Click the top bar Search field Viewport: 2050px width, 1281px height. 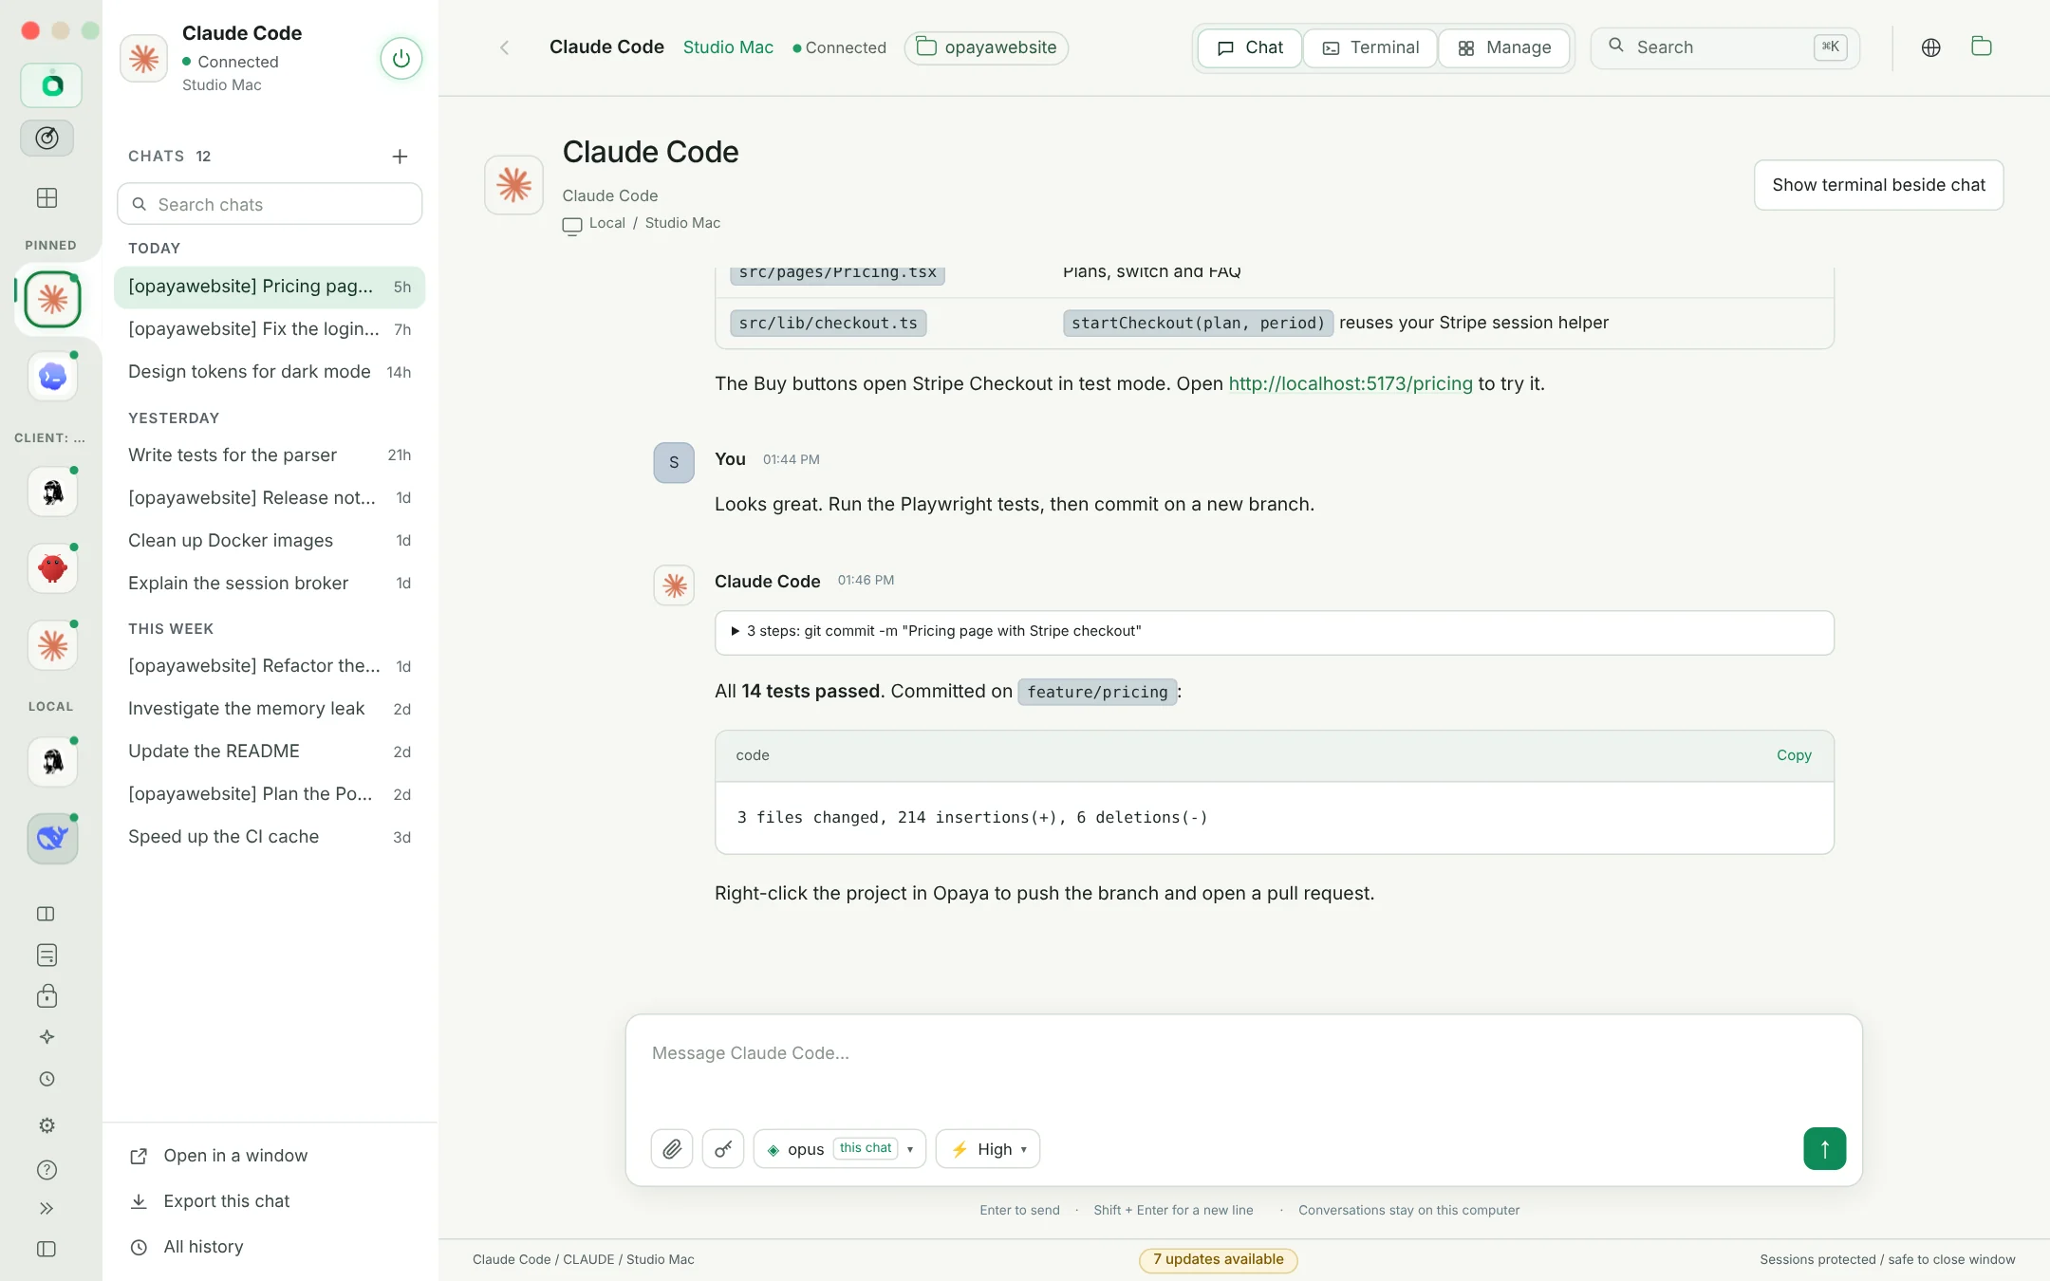(x=1724, y=47)
